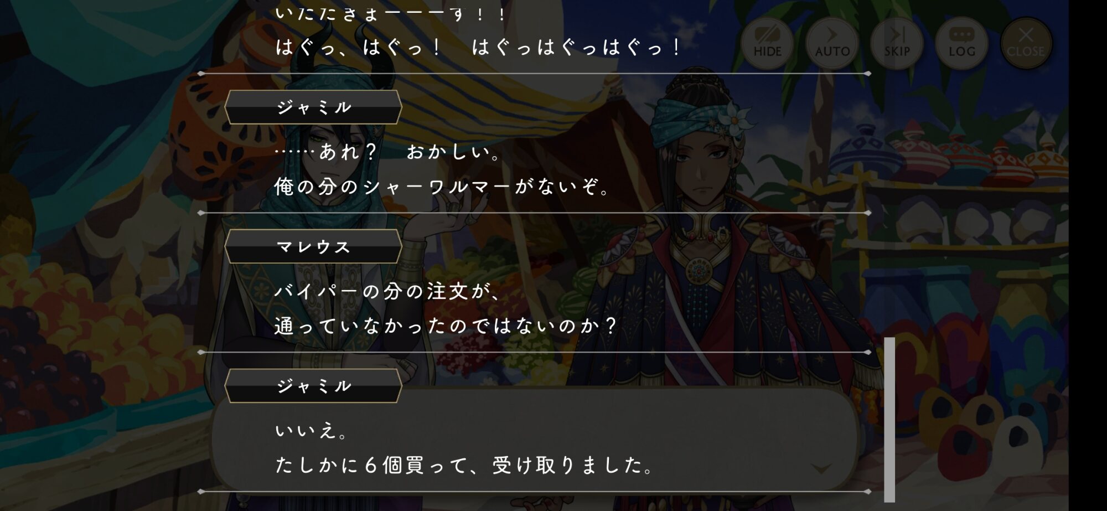Tap the 通っていなかったのではないのか？ line
This screenshot has height=511, width=1107.
click(x=446, y=326)
